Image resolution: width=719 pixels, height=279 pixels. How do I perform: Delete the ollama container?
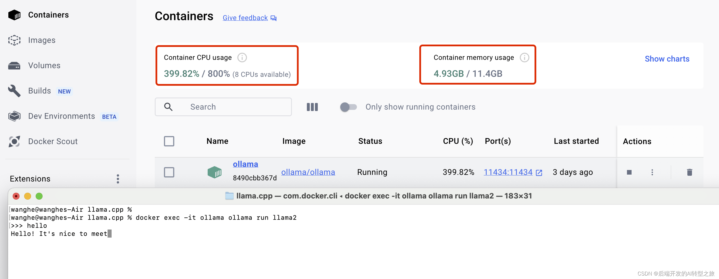pyautogui.click(x=690, y=172)
